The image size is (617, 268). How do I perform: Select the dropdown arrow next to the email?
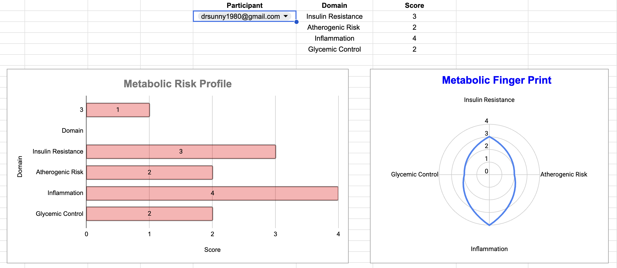click(286, 16)
